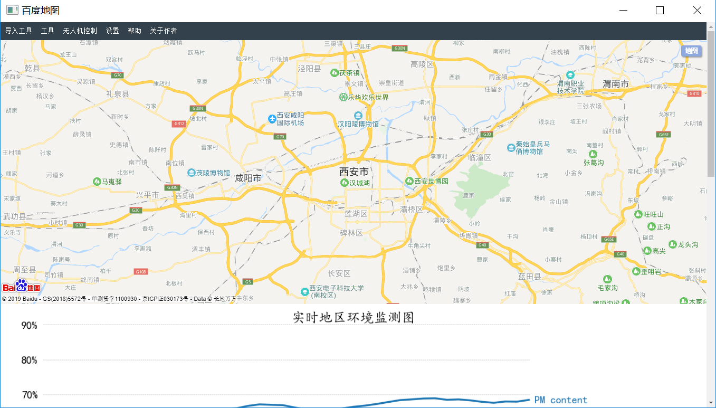Click the 西安市 city label
Viewport: 716px width, 408px height.
[354, 172]
